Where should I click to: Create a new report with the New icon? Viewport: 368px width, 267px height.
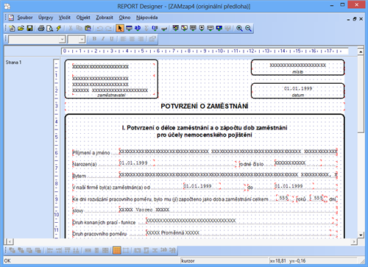[x=12, y=28]
